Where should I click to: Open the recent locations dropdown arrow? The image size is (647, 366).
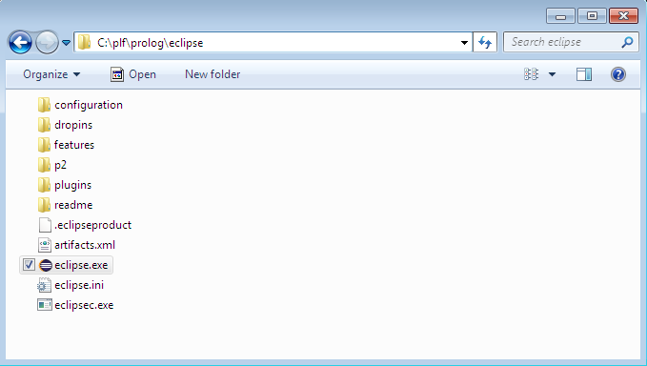tap(66, 43)
